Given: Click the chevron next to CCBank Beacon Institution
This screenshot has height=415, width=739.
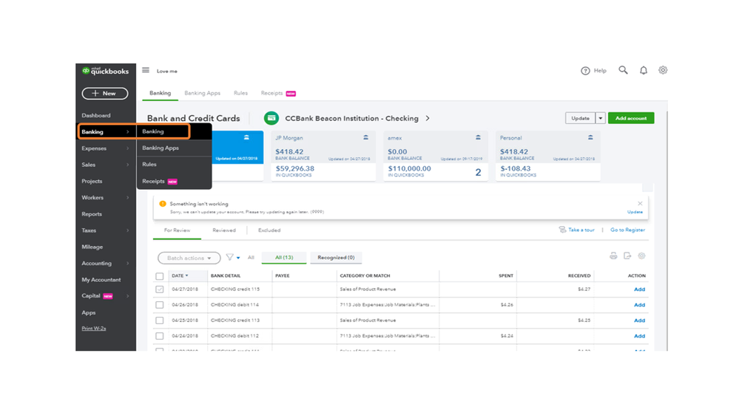Looking at the screenshot, I should coord(428,118).
